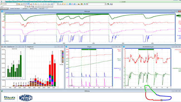Click the Gear channel label in Main.gra
Viewport: 181px width, 102px height.
point(180,28)
